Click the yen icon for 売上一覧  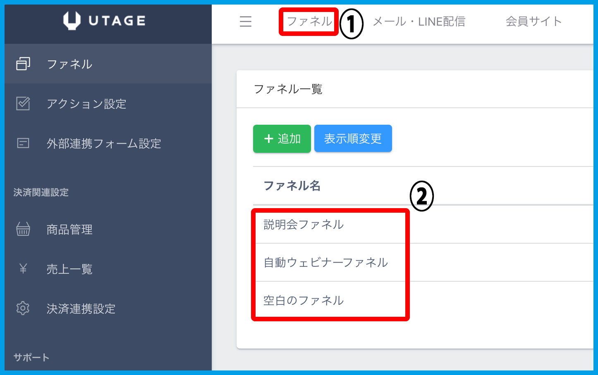[x=23, y=269]
